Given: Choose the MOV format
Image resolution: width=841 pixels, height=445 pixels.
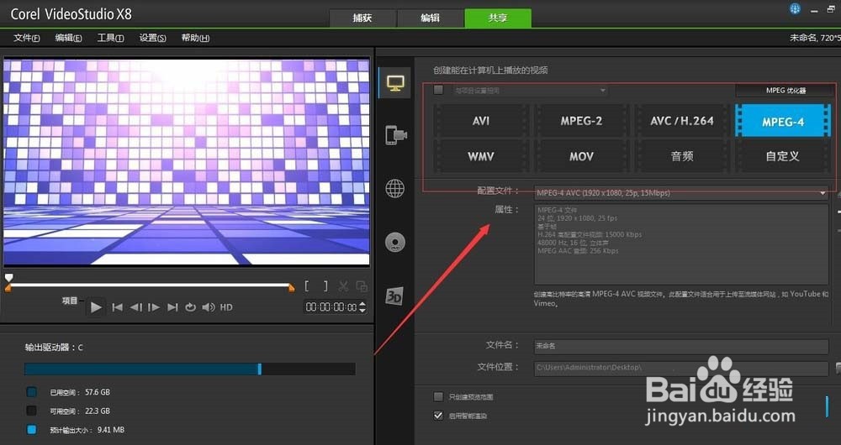Looking at the screenshot, I should coord(581,156).
